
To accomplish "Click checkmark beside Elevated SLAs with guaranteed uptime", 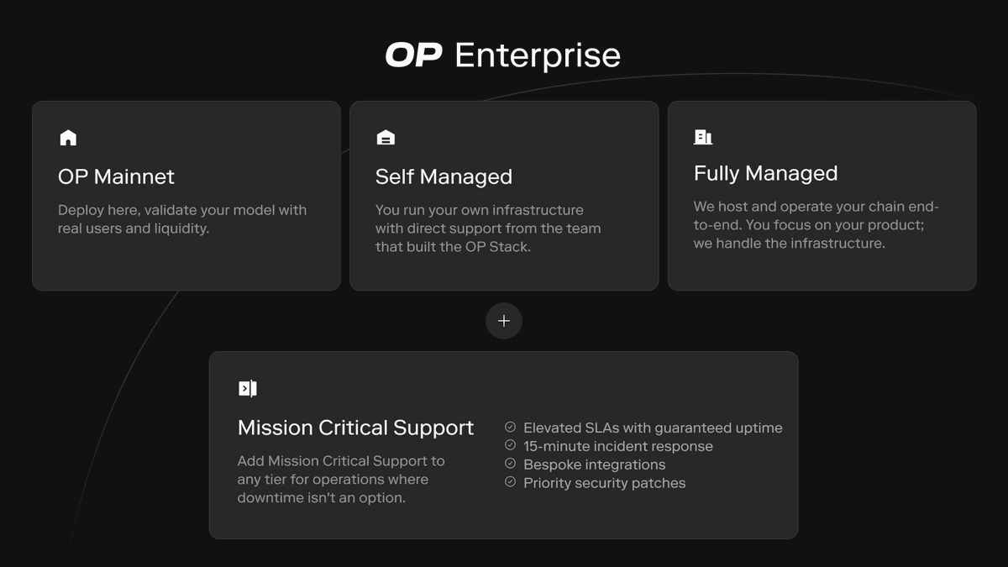I will (510, 428).
